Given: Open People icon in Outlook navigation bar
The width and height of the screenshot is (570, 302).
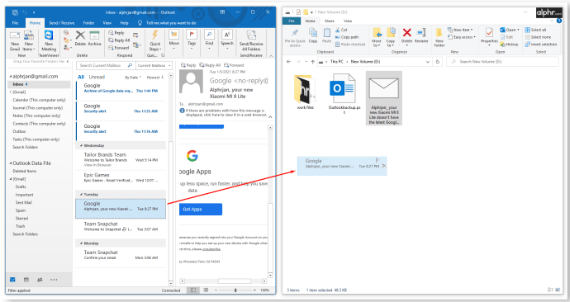Looking at the screenshot, I should tap(40, 280).
